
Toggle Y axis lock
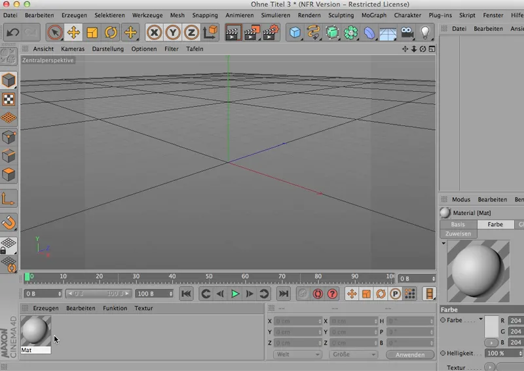click(173, 33)
